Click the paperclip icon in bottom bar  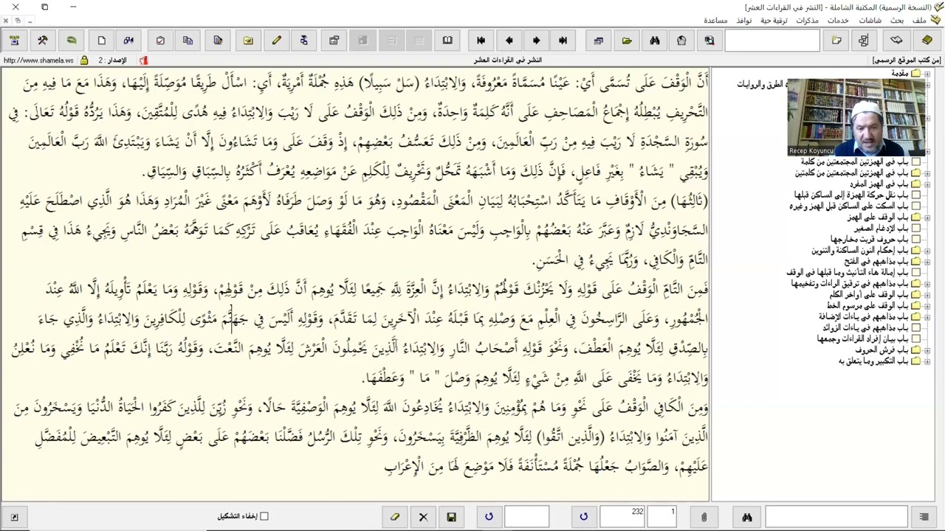[x=704, y=517]
